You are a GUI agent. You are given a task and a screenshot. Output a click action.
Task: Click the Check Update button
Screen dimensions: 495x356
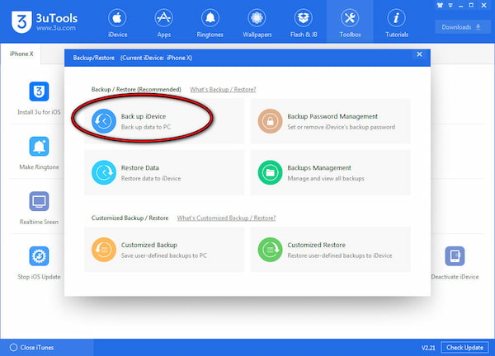pos(464,348)
